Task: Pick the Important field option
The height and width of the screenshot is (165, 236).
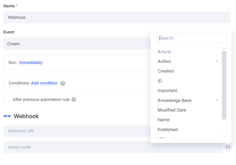Action: click(167, 91)
